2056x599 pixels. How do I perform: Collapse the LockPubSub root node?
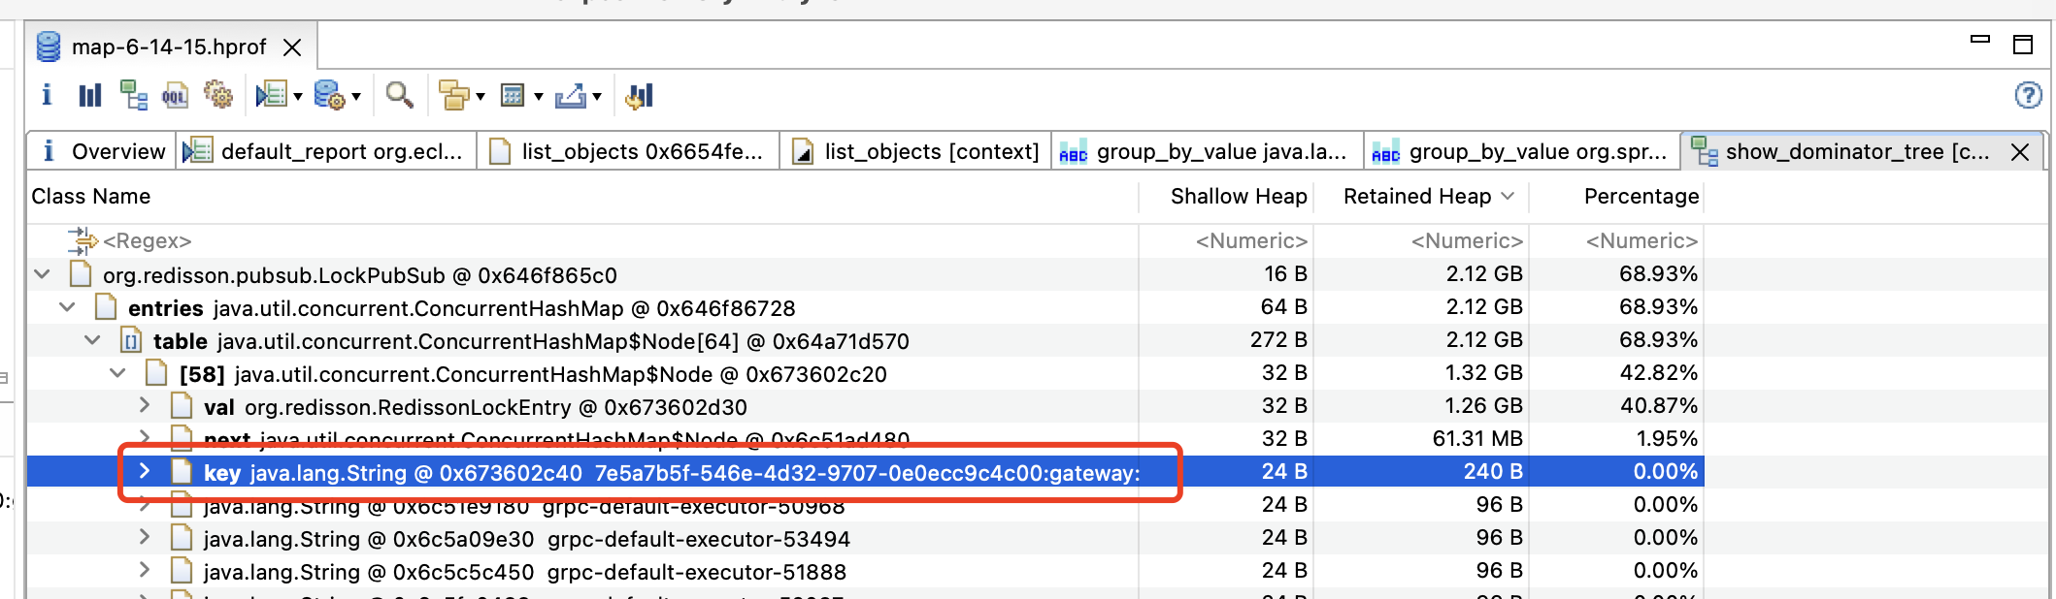coord(42,275)
